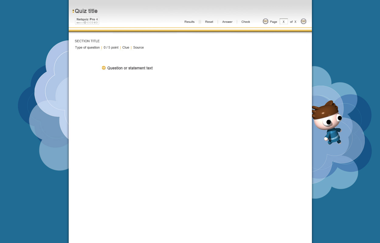Click the orange bullet before Quiz title
This screenshot has height=243, width=380.
coord(73,11)
